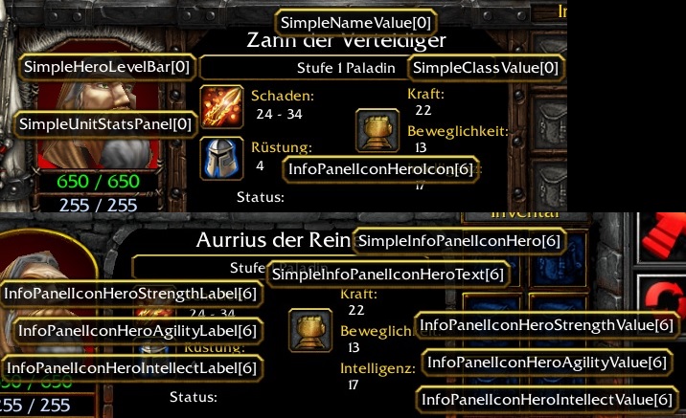Viewport: 686px width, 418px height.
Task: Select the SimpleClassValue[0] tag
Action: (486, 68)
